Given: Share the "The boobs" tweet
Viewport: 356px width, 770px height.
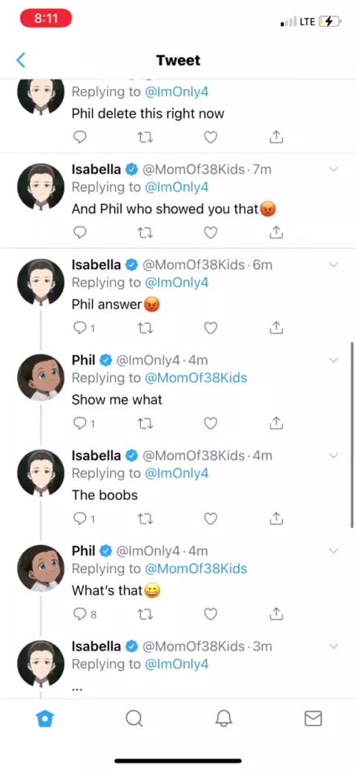Looking at the screenshot, I should (x=277, y=518).
